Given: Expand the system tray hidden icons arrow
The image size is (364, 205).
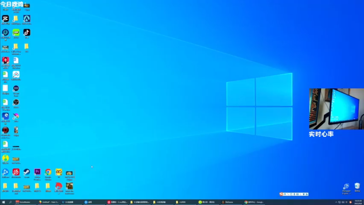Looking at the screenshot, I should [x=336, y=202].
